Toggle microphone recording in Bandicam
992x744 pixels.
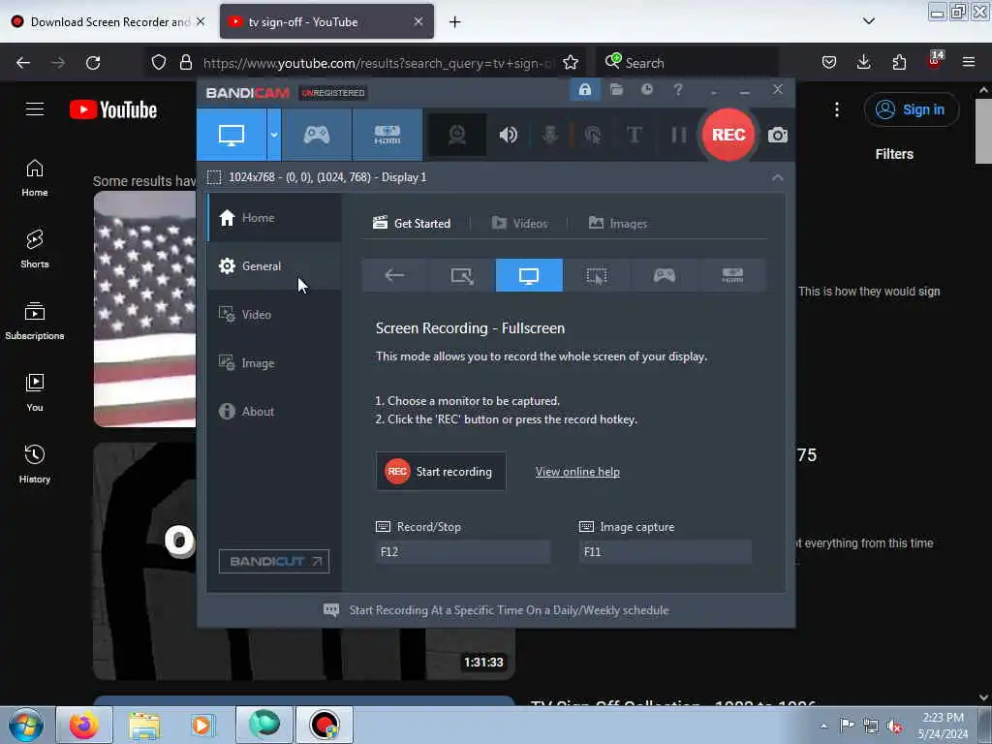coord(550,135)
